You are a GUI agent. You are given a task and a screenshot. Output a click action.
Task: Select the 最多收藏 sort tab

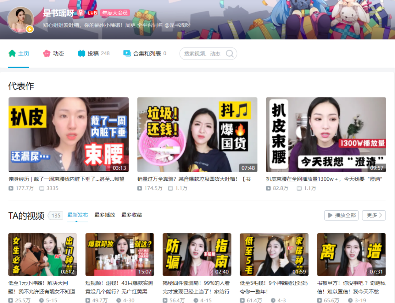(x=132, y=215)
